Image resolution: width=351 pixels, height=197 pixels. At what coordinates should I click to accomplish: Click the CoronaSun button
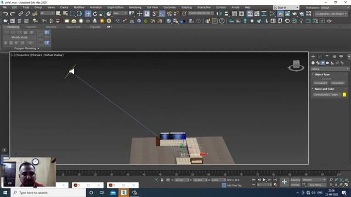click(x=338, y=83)
